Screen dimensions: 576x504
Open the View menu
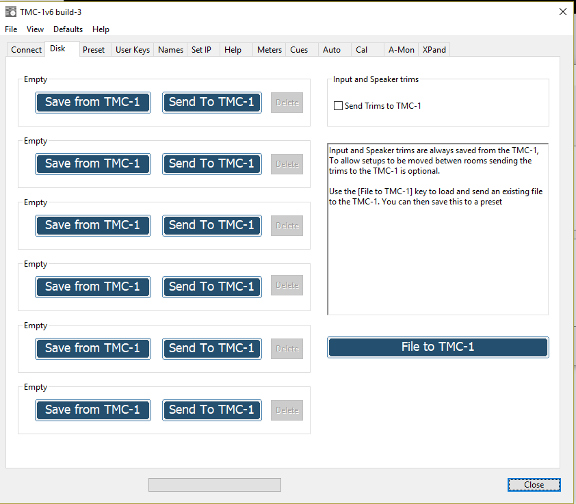point(36,29)
